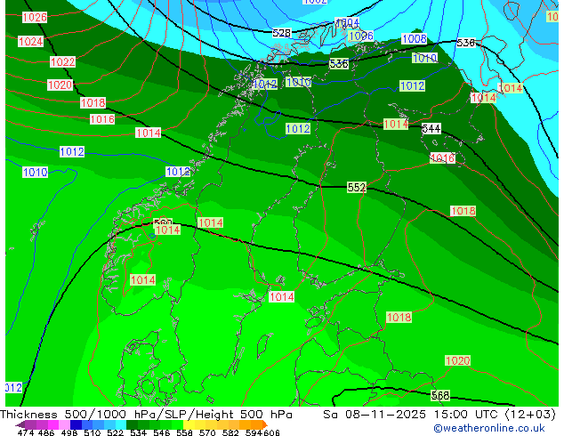Pick the cyan swatch above 522 in legend

(121, 424)
